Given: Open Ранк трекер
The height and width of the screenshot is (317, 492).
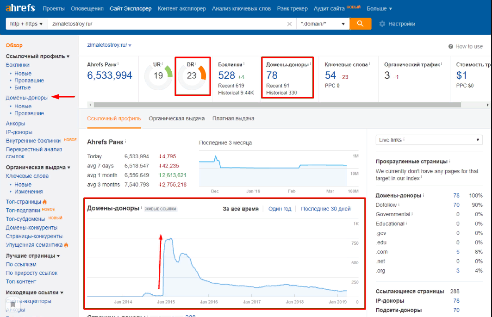Looking at the screenshot, I should [292, 8].
